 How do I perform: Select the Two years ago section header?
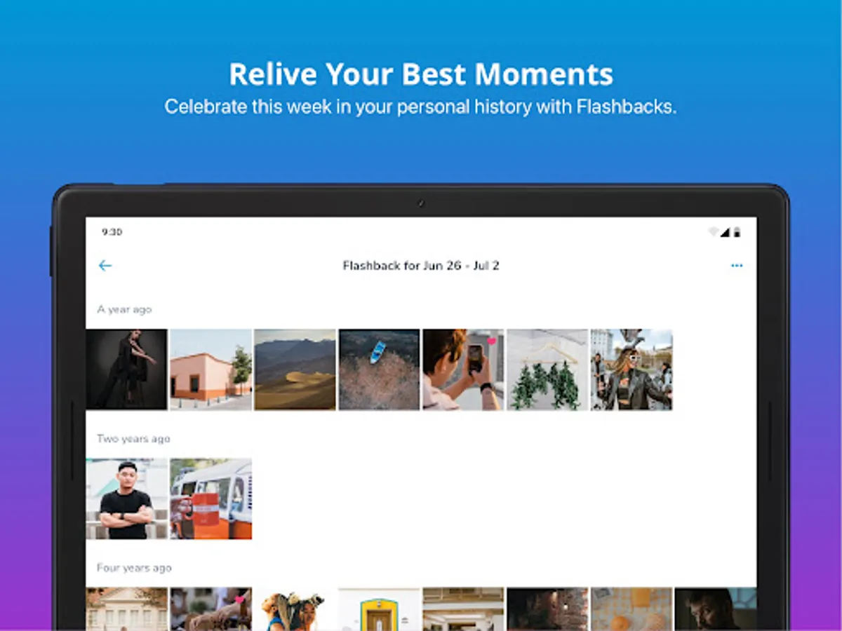(x=133, y=439)
